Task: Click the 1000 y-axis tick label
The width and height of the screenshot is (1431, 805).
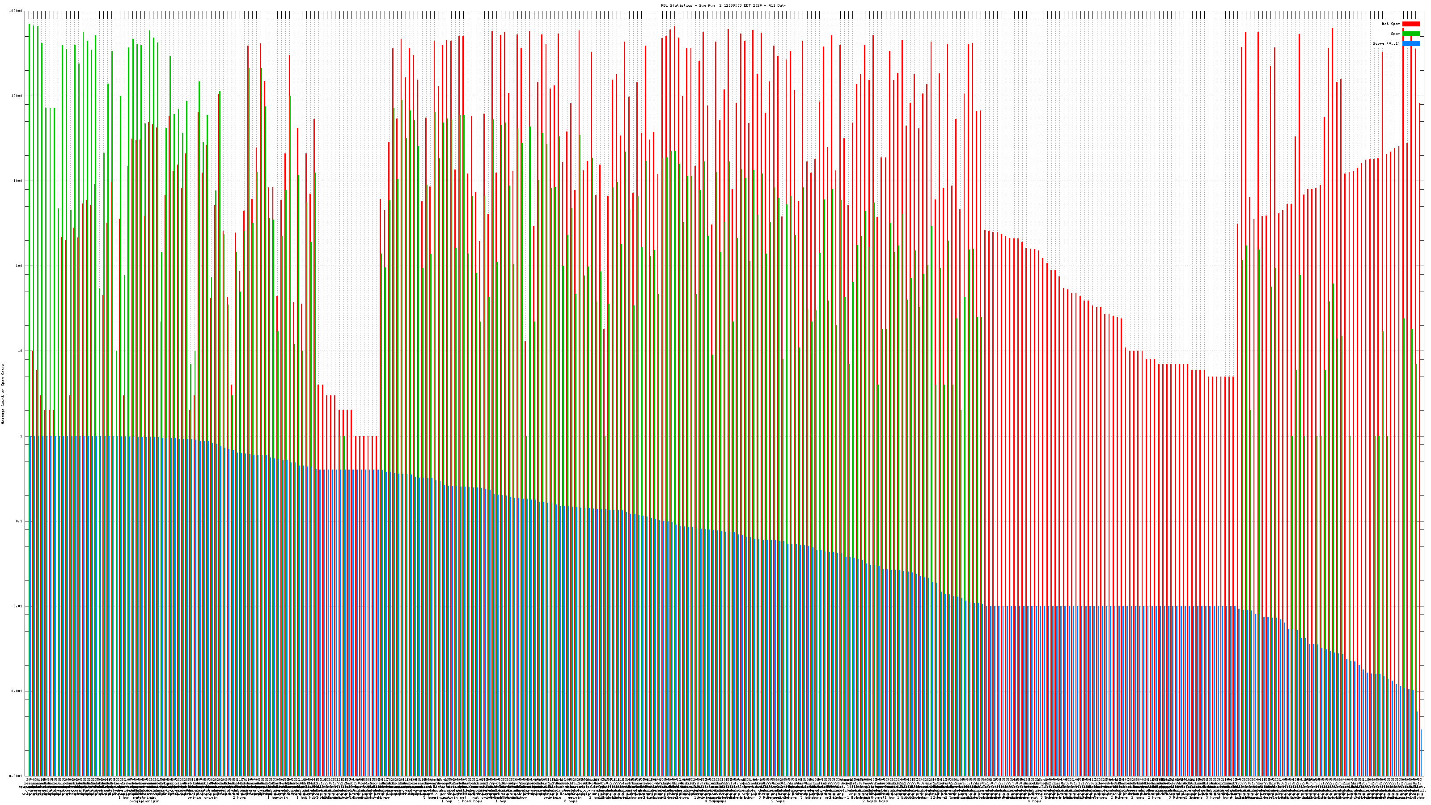Action: (x=18, y=181)
